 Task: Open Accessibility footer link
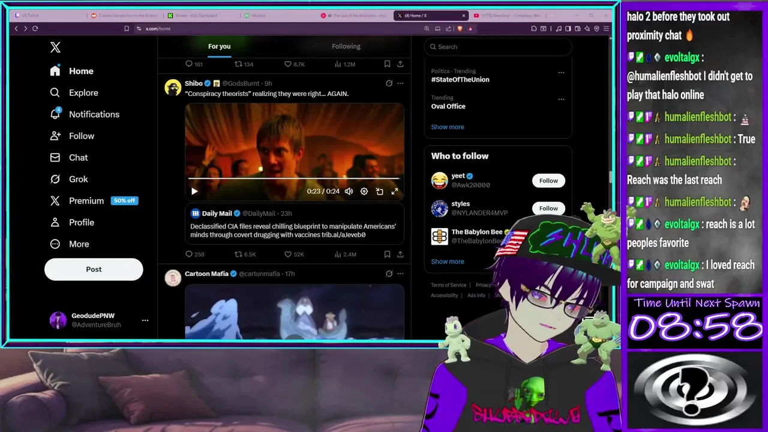coord(444,295)
